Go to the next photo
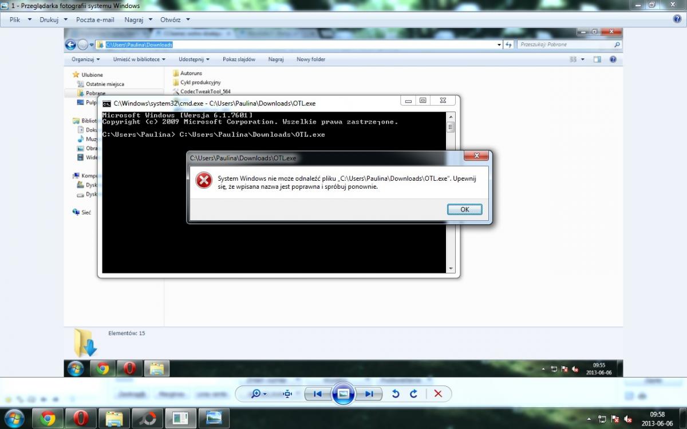687x429 pixels. [369, 394]
